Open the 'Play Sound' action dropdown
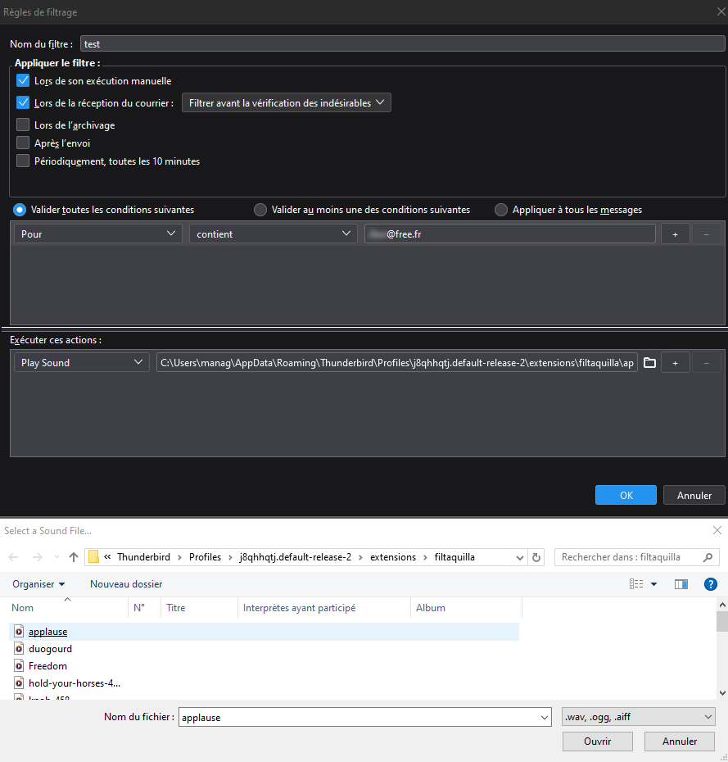The height and width of the screenshot is (762, 728). (x=82, y=362)
